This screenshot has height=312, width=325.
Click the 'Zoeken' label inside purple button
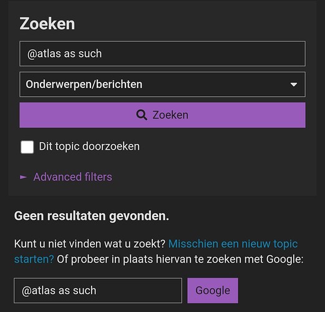click(x=170, y=115)
